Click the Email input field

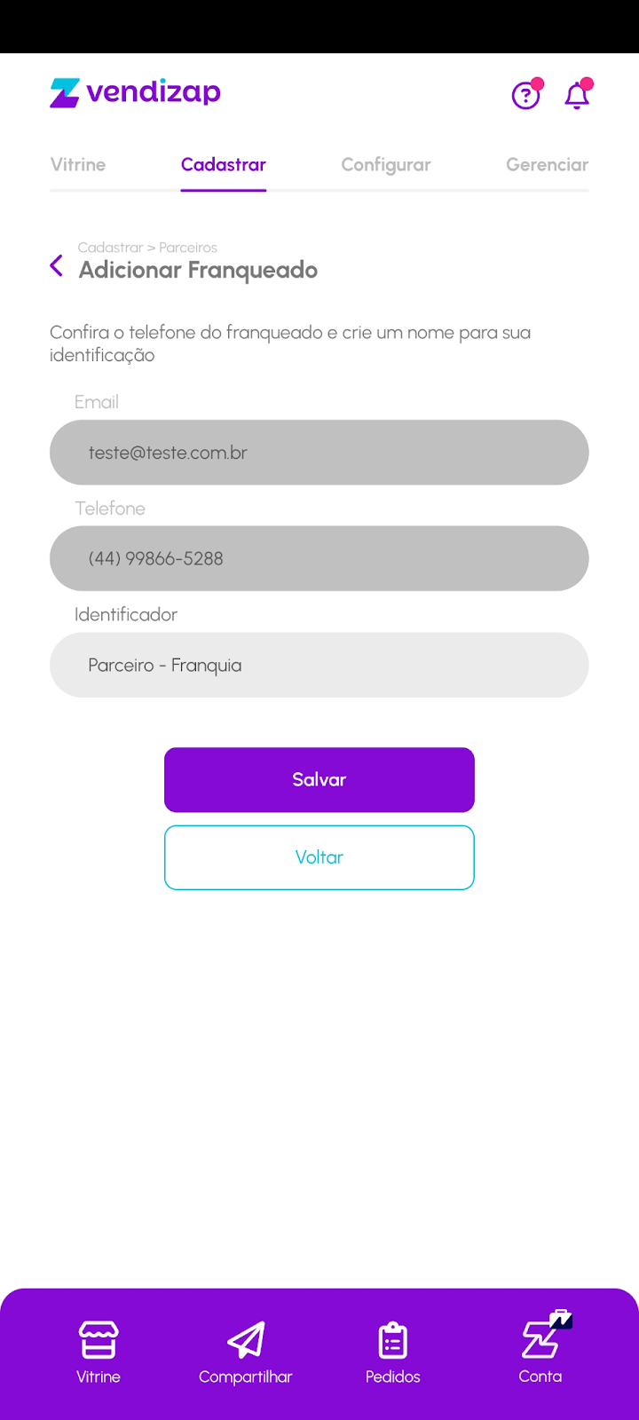[319, 453]
